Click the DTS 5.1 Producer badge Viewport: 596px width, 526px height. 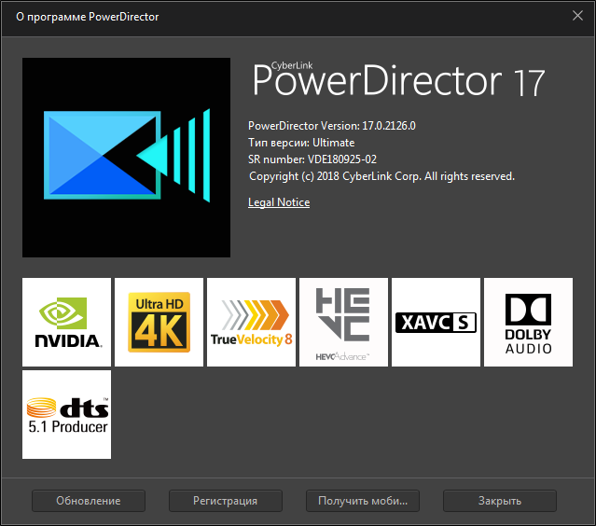click(x=66, y=414)
